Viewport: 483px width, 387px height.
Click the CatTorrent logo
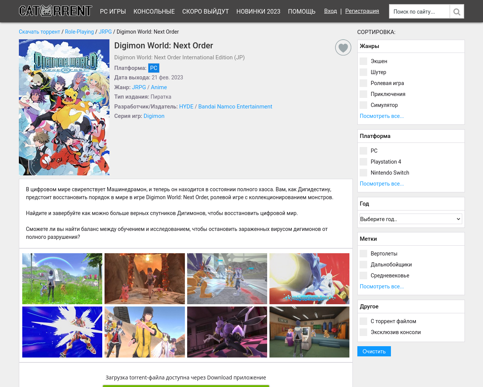(x=55, y=11)
